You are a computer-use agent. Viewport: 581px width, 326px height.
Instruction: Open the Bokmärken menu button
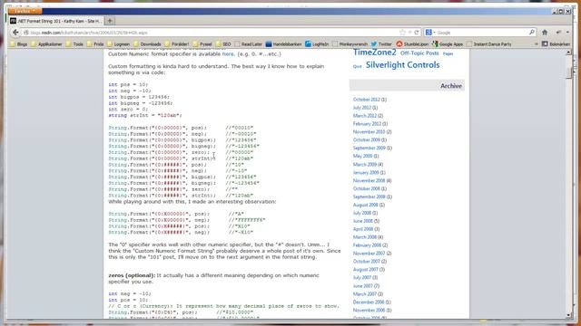click(x=556, y=44)
